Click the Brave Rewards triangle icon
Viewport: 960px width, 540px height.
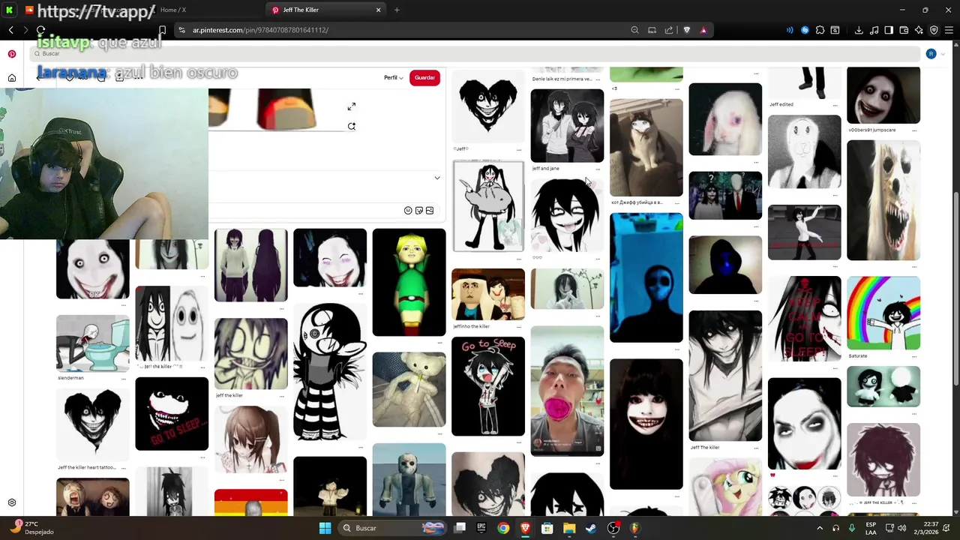tap(703, 30)
